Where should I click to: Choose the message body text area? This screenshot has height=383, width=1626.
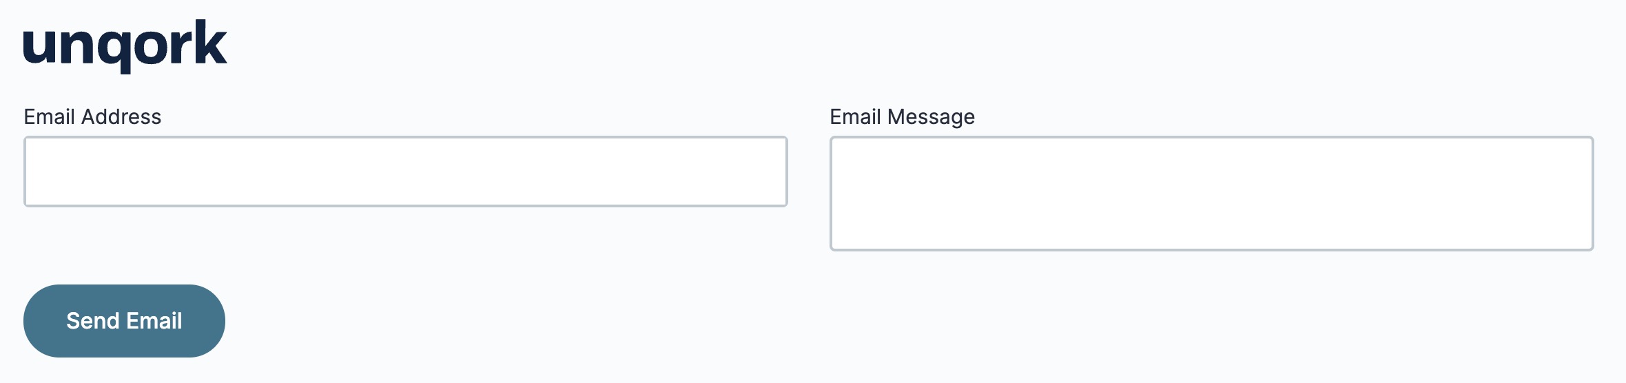point(1212,194)
